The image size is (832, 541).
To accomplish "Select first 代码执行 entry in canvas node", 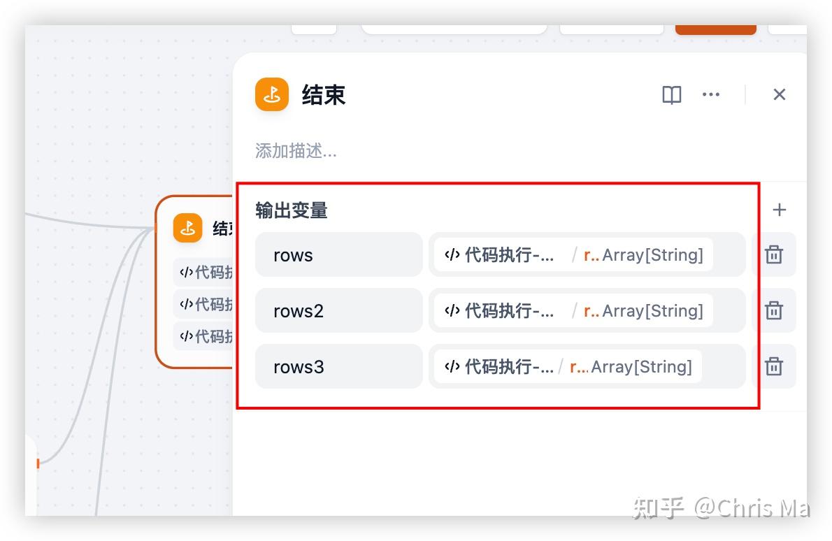I will [x=204, y=272].
